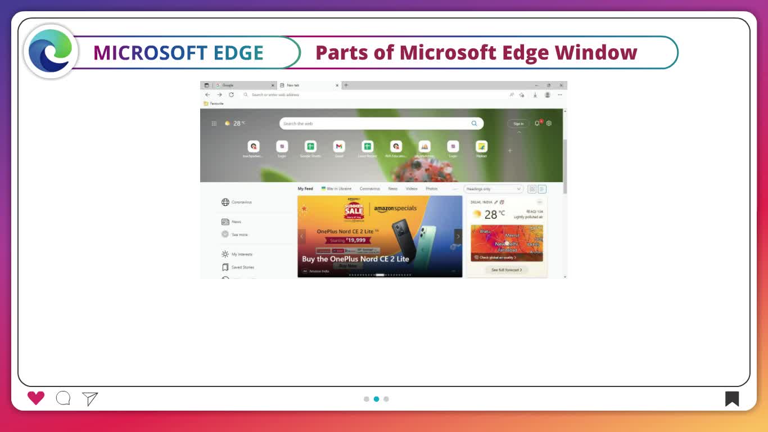This screenshot has width=768, height=432.
Task: Open the Leave Record quick link
Action: 367,149
